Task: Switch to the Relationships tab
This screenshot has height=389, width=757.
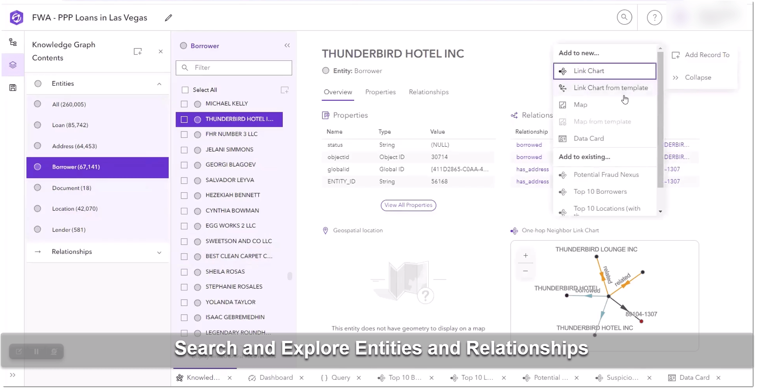Action: [428, 92]
